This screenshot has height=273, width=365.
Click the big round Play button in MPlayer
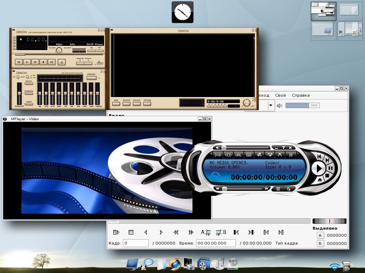[318, 168]
